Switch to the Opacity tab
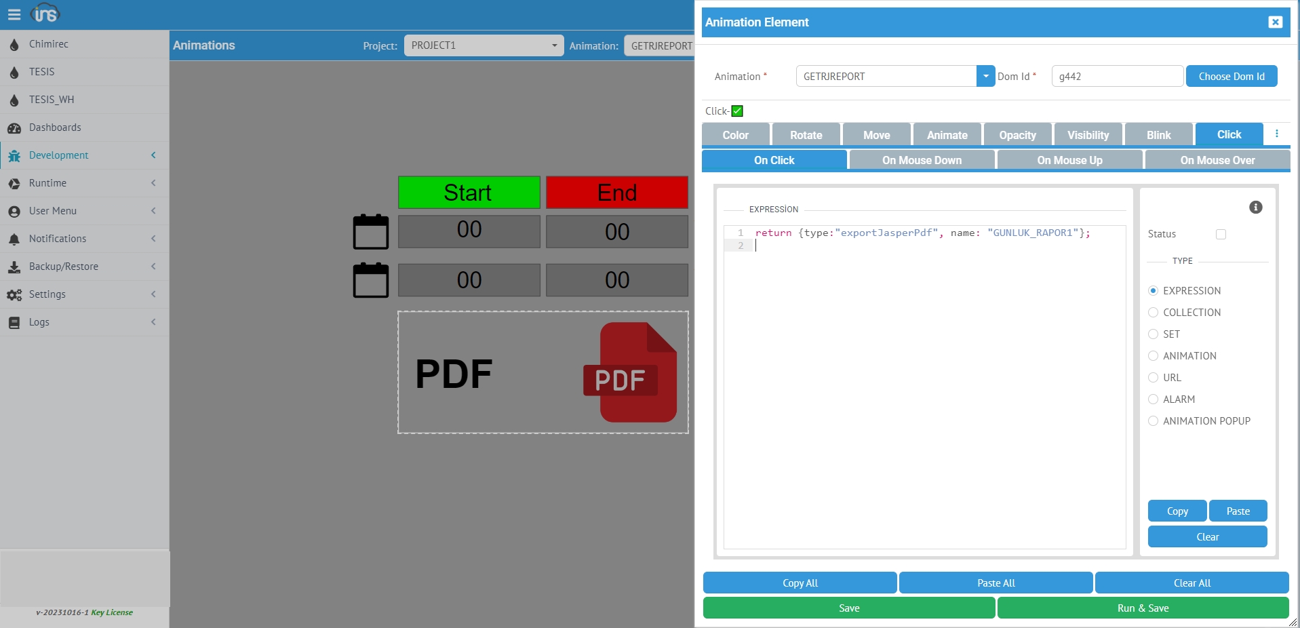 1017,135
